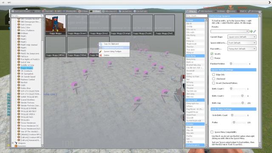Viewport: 272px width, 153px height.
Task: Click the DrGBase category icon in the tree
Action: point(19,33)
